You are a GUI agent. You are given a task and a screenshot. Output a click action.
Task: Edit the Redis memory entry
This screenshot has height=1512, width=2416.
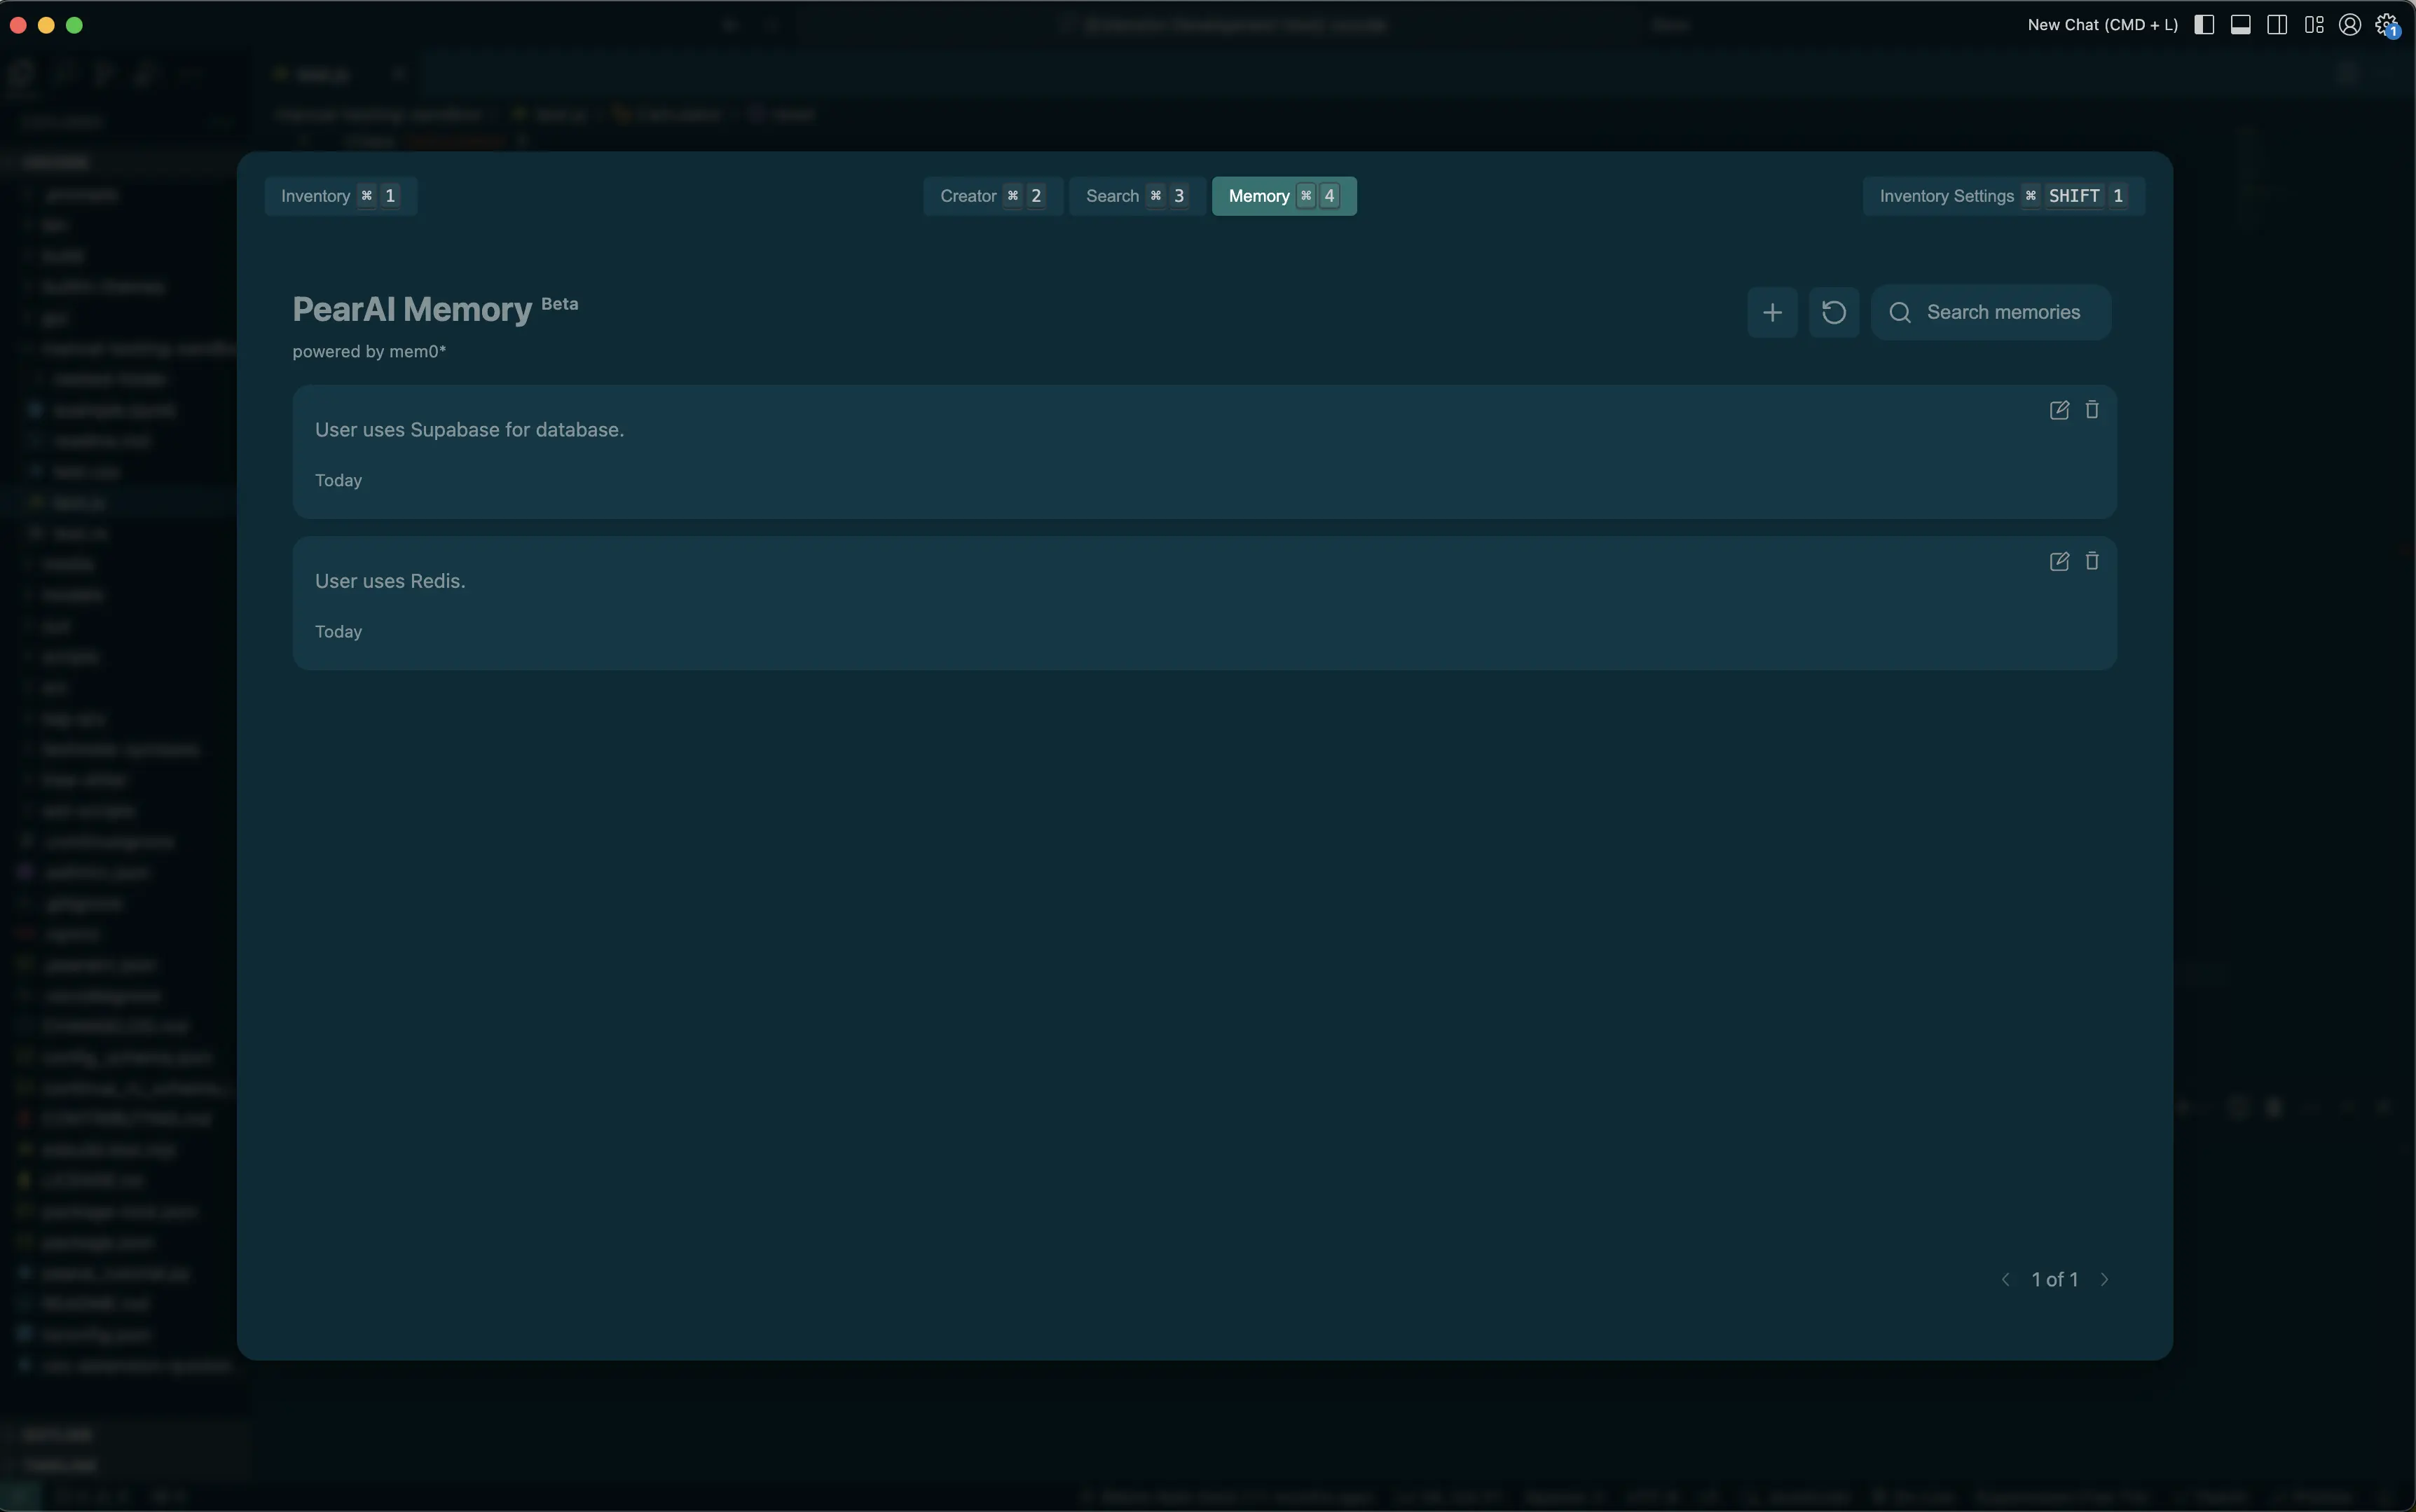pyautogui.click(x=2059, y=561)
